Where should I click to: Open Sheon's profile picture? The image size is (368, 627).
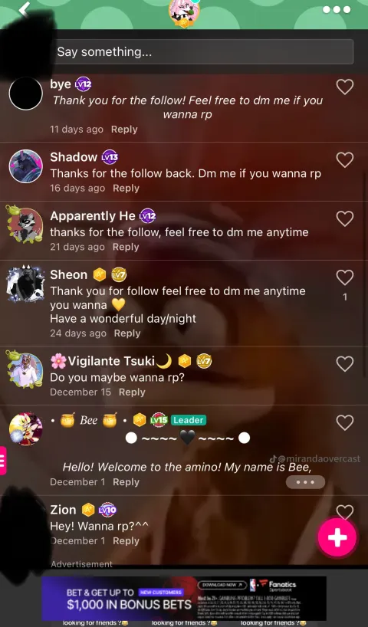coord(25,284)
